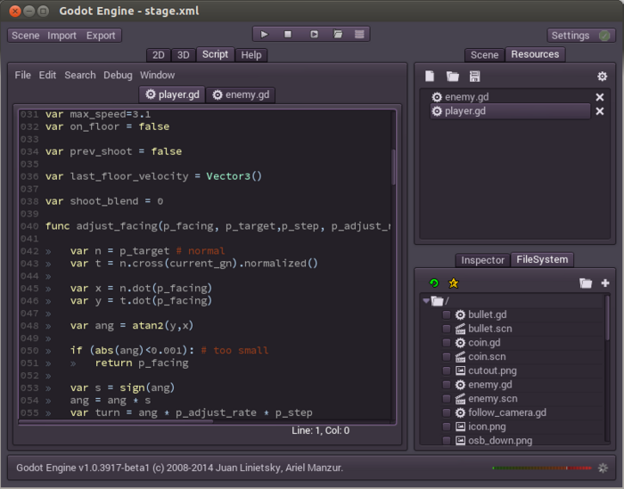
Task: Check the coin.gd checkbox
Action: 447,343
